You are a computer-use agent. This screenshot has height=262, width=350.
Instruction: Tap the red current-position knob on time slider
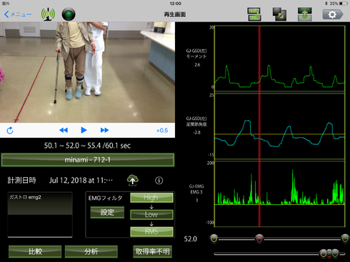[259, 238]
